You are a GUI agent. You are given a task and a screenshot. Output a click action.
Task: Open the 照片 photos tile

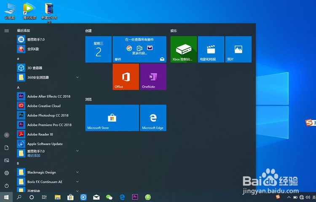[x=238, y=49]
